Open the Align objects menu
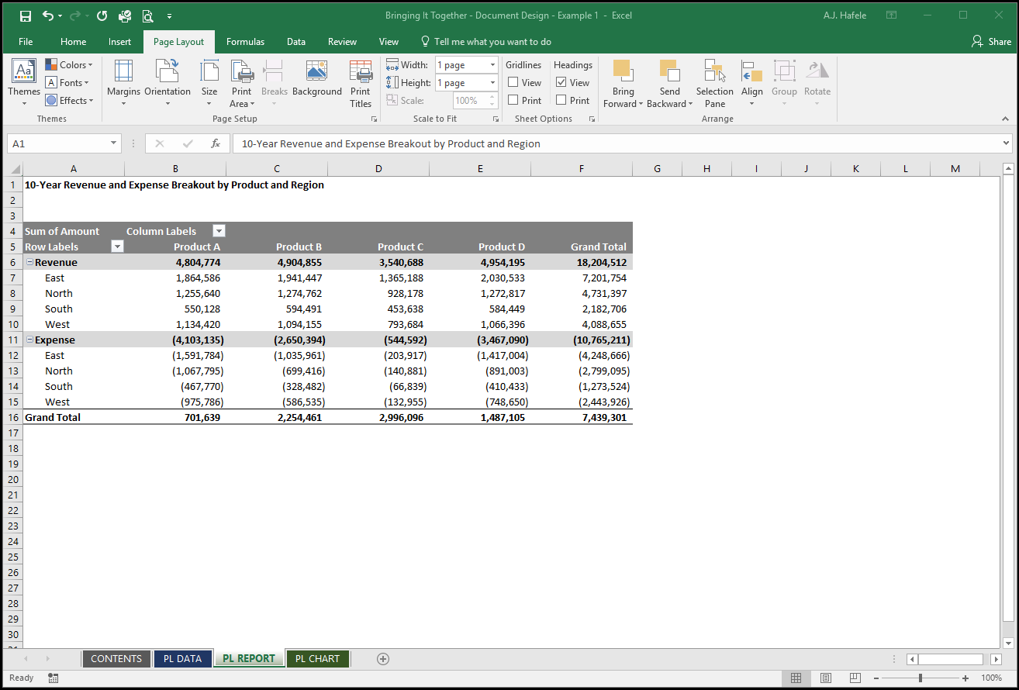The width and height of the screenshot is (1019, 690). 752,83
